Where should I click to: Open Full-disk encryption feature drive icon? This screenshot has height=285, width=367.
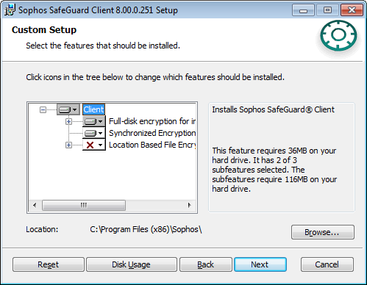coord(94,121)
